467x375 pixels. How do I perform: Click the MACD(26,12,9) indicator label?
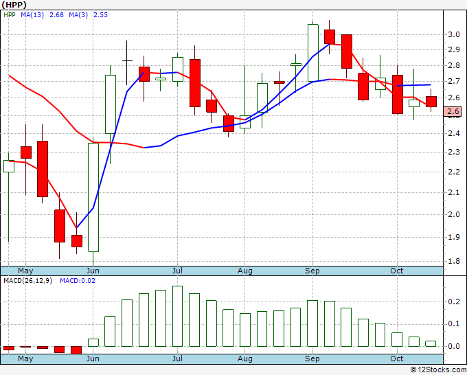tap(27, 281)
